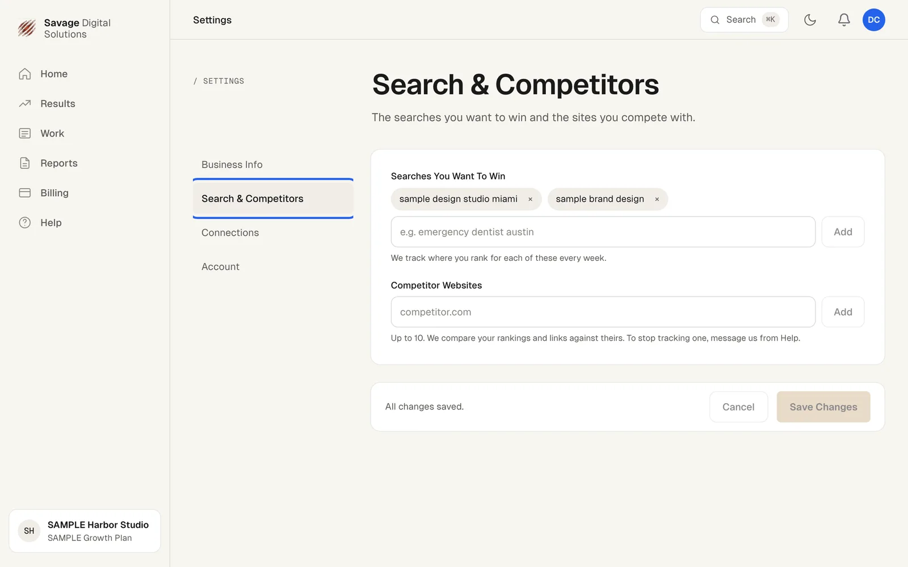The height and width of the screenshot is (567, 908).
Task: Open the SAMPLE Harbor Studio workspace name
Action: [x=98, y=525]
